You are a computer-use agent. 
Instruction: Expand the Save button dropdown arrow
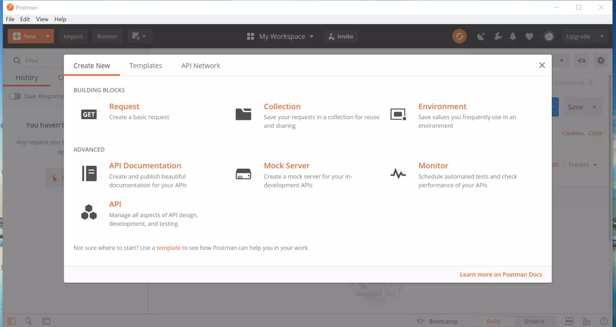(x=594, y=107)
